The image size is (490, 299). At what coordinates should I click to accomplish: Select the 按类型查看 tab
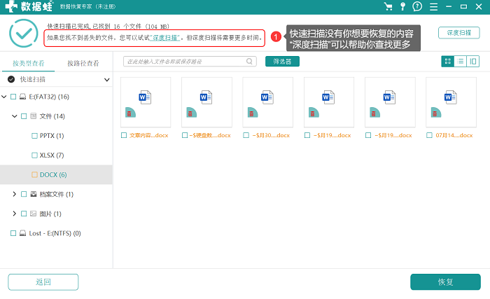[x=29, y=64]
